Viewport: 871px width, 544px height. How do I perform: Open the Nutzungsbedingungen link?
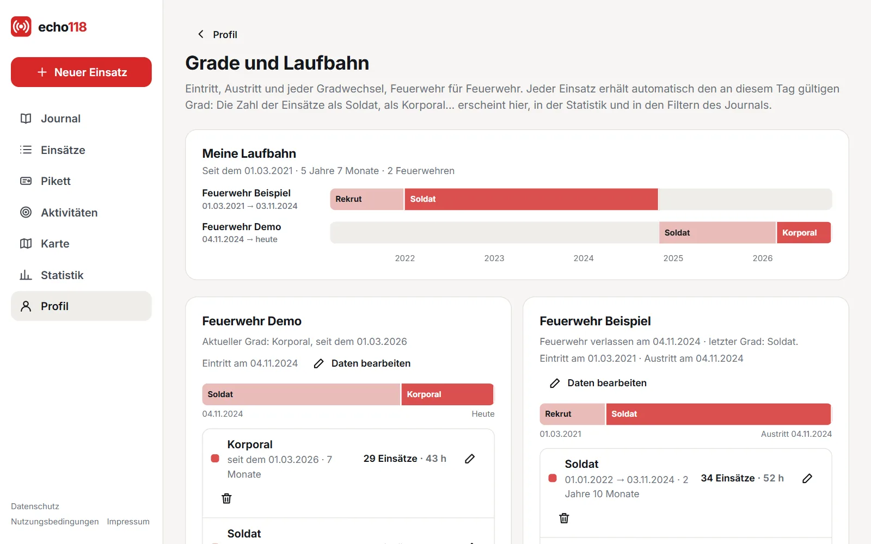pyautogui.click(x=55, y=522)
